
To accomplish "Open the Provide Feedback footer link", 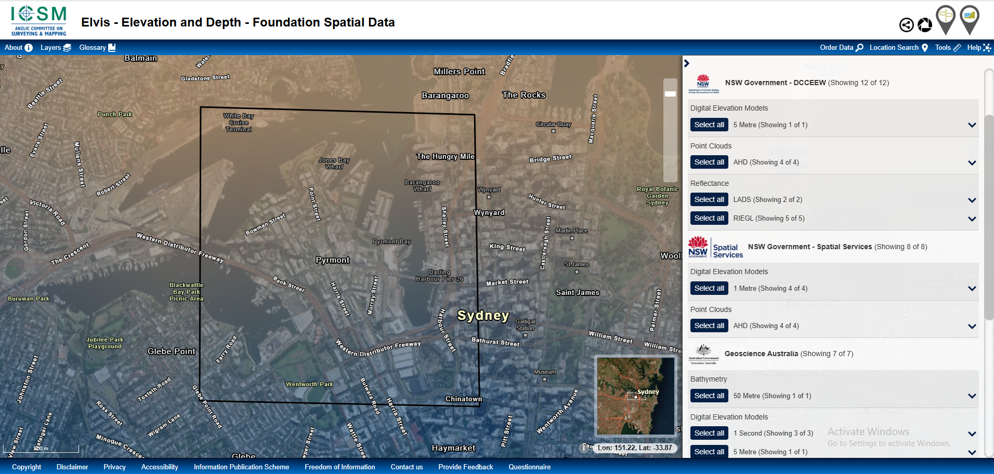I will click(x=465, y=467).
